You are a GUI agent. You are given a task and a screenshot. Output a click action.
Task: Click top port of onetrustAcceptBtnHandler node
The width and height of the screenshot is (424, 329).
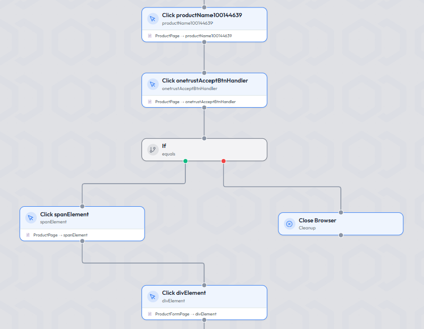[x=204, y=72]
